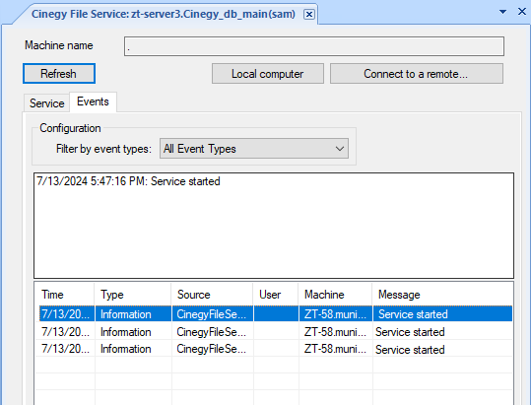Sort by the Type column header
The height and width of the screenshot is (405, 531).
click(x=133, y=295)
